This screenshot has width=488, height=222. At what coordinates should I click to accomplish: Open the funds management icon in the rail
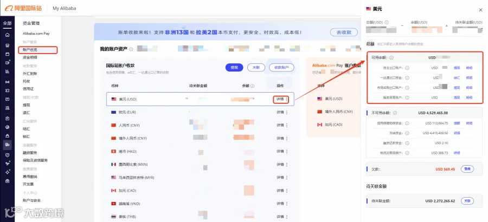(x=7, y=144)
